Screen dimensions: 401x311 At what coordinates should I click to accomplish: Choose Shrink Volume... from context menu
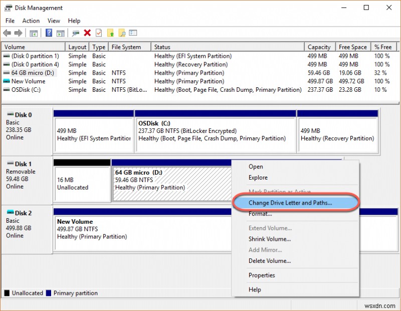click(295, 239)
